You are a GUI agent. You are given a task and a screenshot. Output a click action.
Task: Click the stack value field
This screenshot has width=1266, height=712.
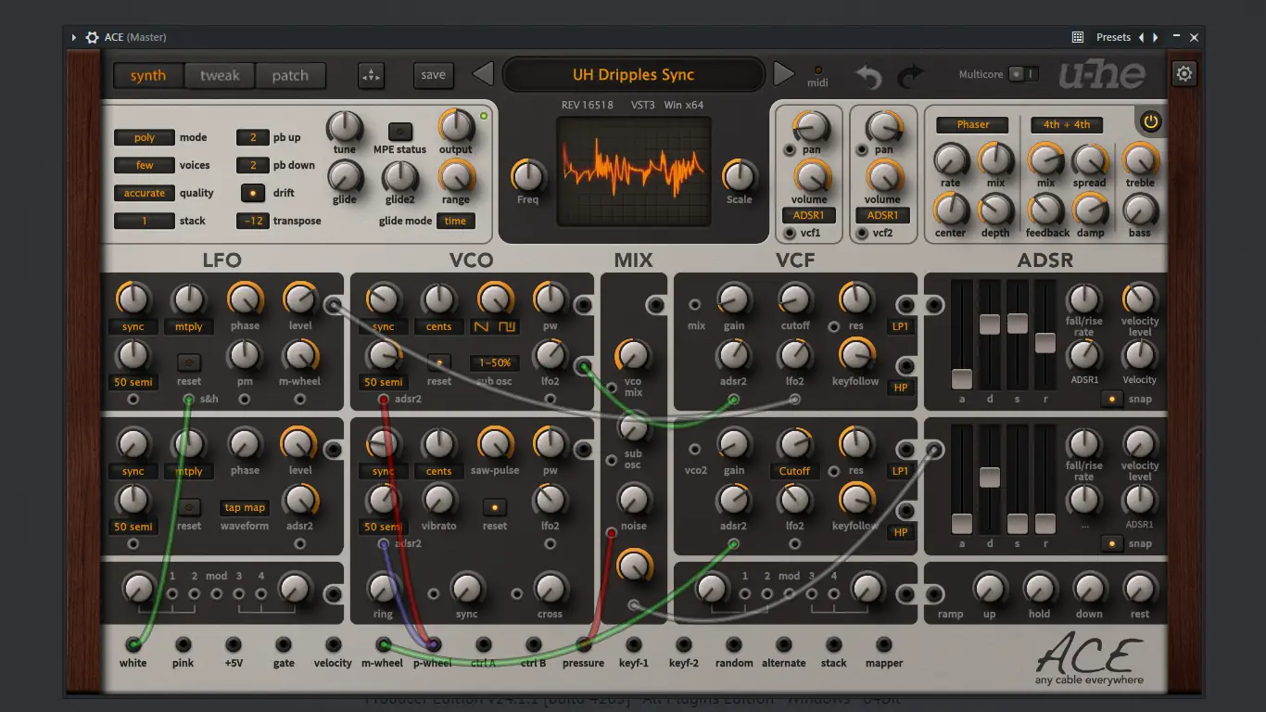(x=145, y=221)
